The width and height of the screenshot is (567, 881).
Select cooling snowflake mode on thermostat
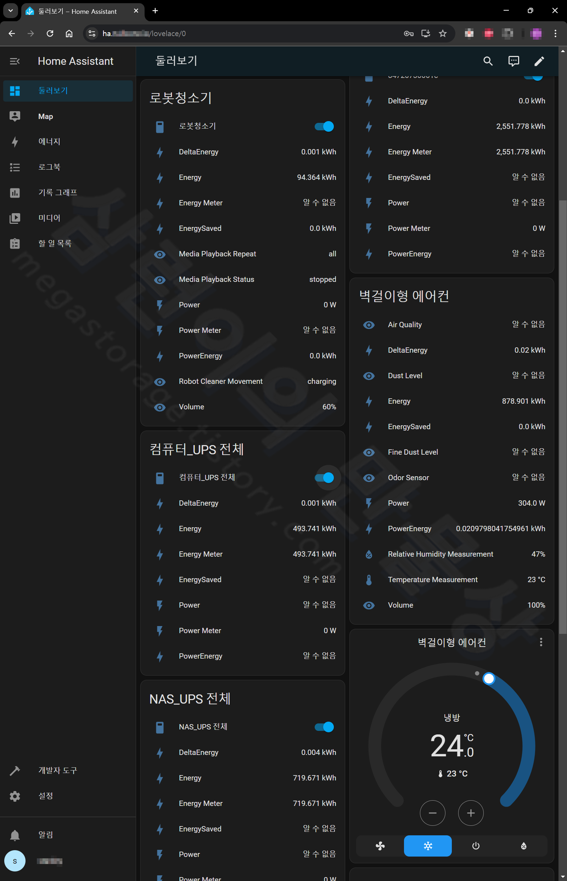[x=428, y=846]
